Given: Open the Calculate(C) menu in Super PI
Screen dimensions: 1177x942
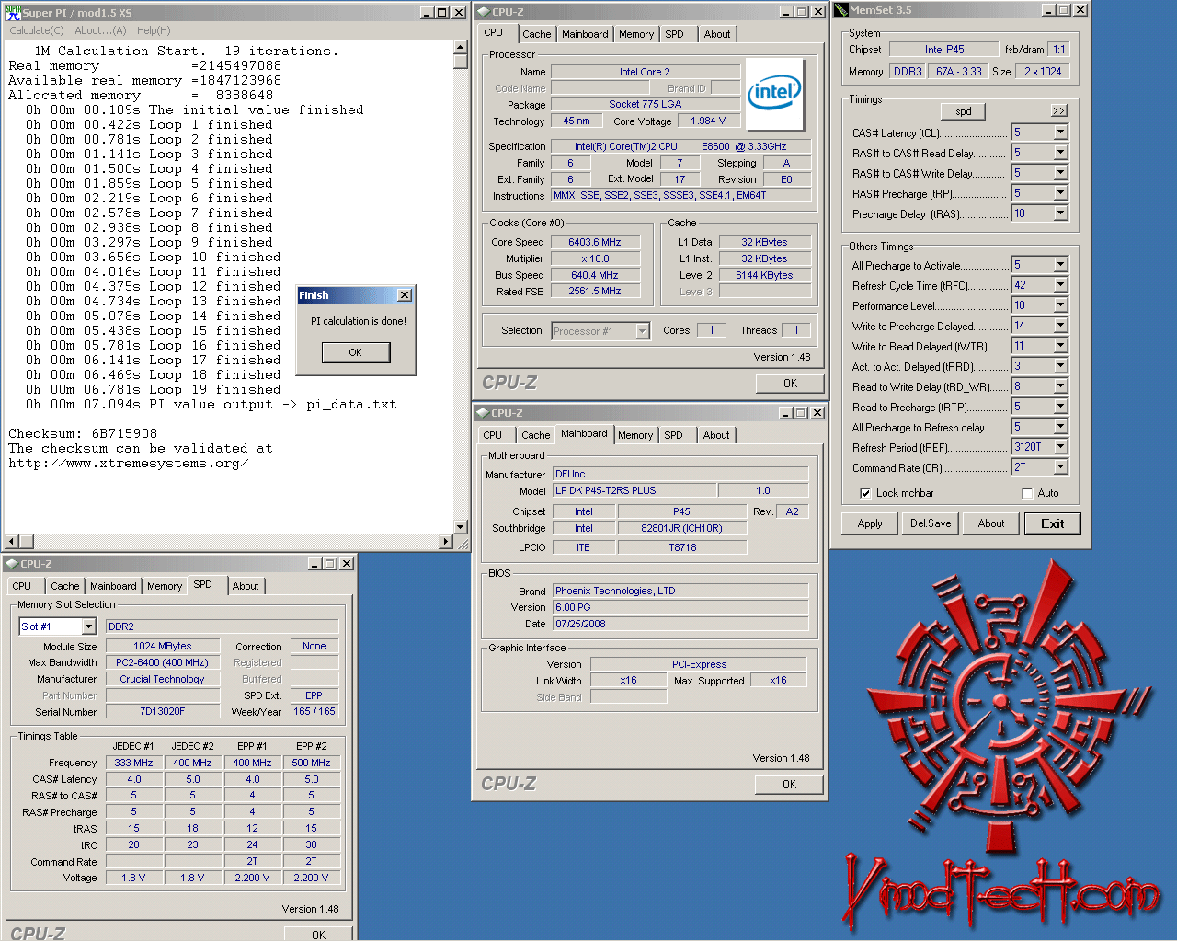Looking at the screenshot, I should click(37, 30).
